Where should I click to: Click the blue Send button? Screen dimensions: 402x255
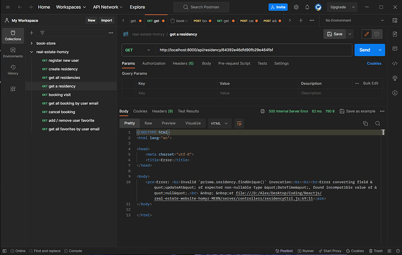pos(365,50)
